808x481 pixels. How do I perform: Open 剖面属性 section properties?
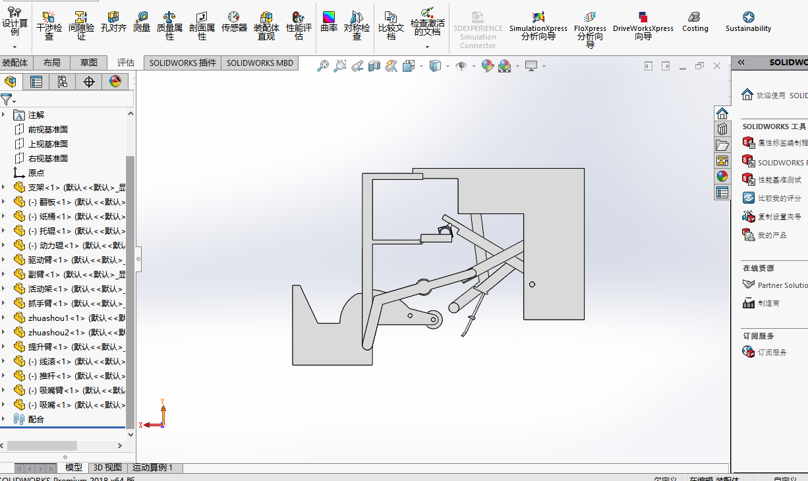click(202, 25)
